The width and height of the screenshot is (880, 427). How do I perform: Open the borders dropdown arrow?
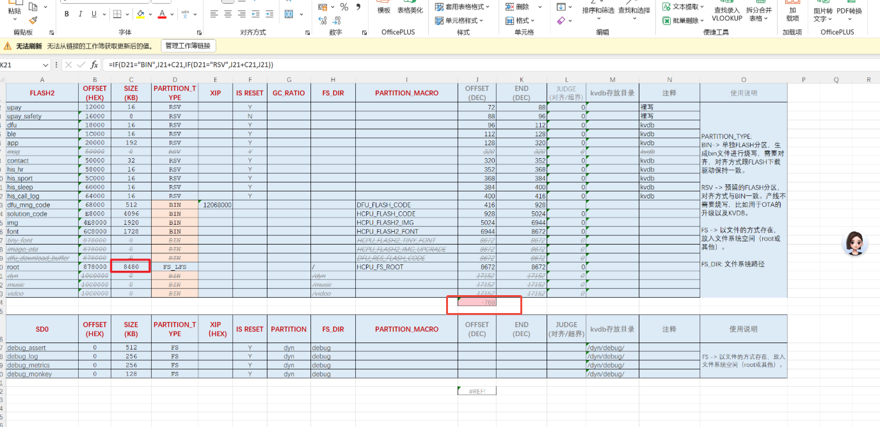127,14
